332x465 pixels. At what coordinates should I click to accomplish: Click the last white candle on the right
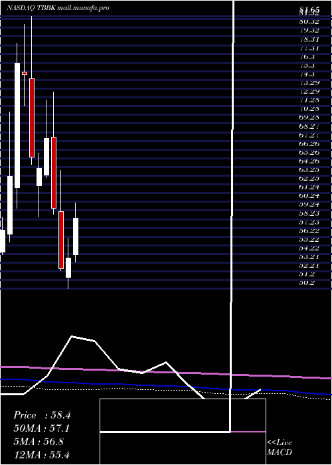(76, 236)
